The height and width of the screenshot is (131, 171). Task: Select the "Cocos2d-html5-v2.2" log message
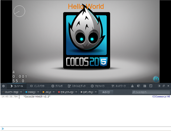click(x=37, y=97)
